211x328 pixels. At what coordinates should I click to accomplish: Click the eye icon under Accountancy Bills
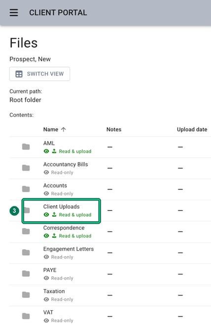coord(46,172)
